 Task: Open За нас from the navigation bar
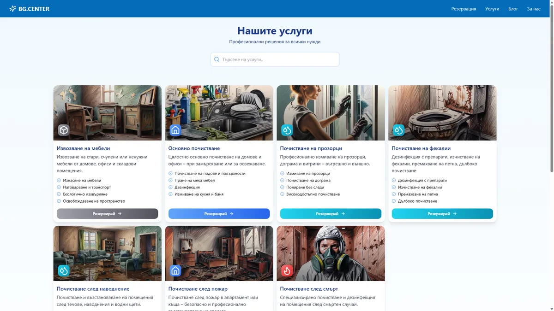tap(533, 8)
